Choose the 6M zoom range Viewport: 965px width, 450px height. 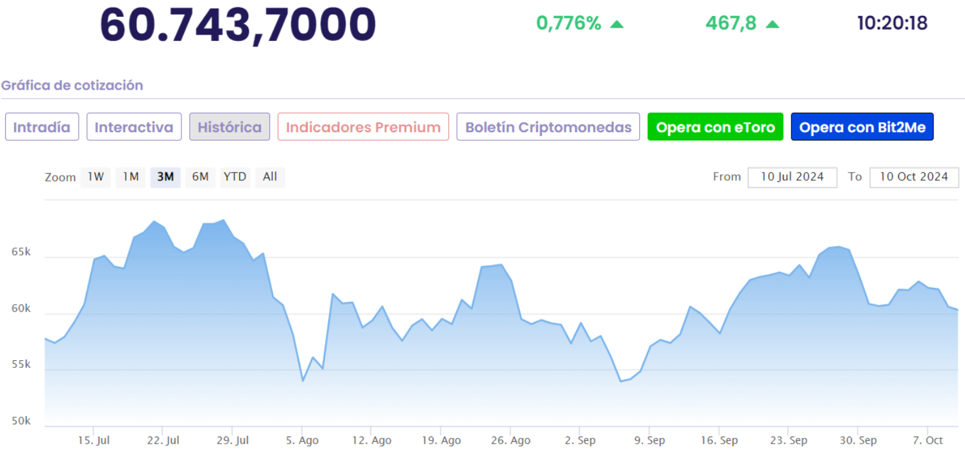click(201, 177)
